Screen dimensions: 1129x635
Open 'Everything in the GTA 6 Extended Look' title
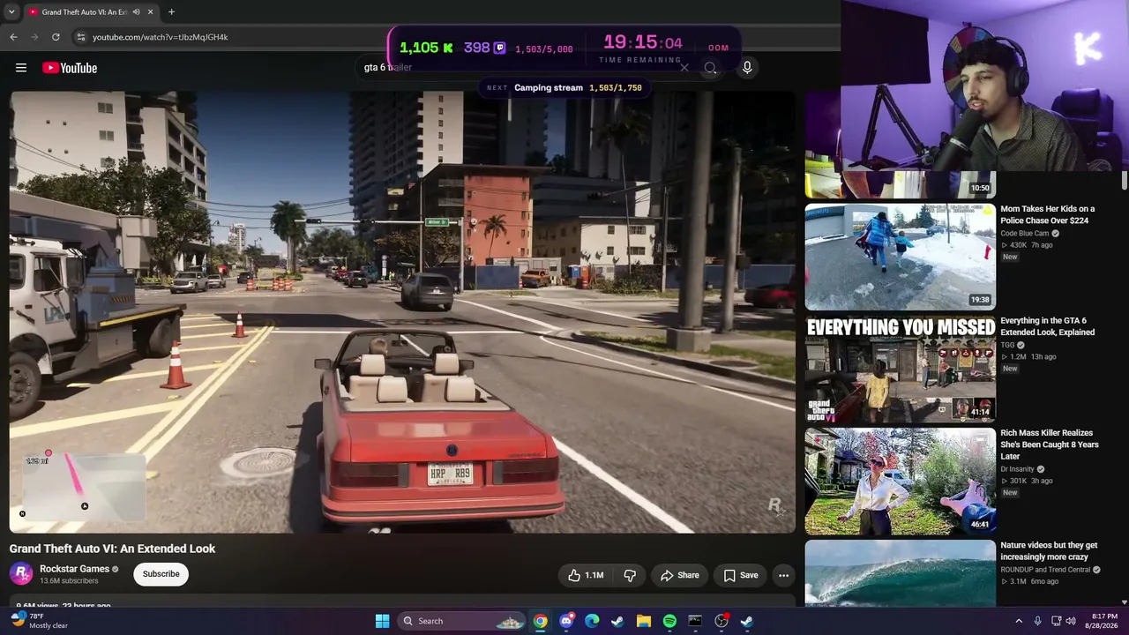[x=1047, y=326]
